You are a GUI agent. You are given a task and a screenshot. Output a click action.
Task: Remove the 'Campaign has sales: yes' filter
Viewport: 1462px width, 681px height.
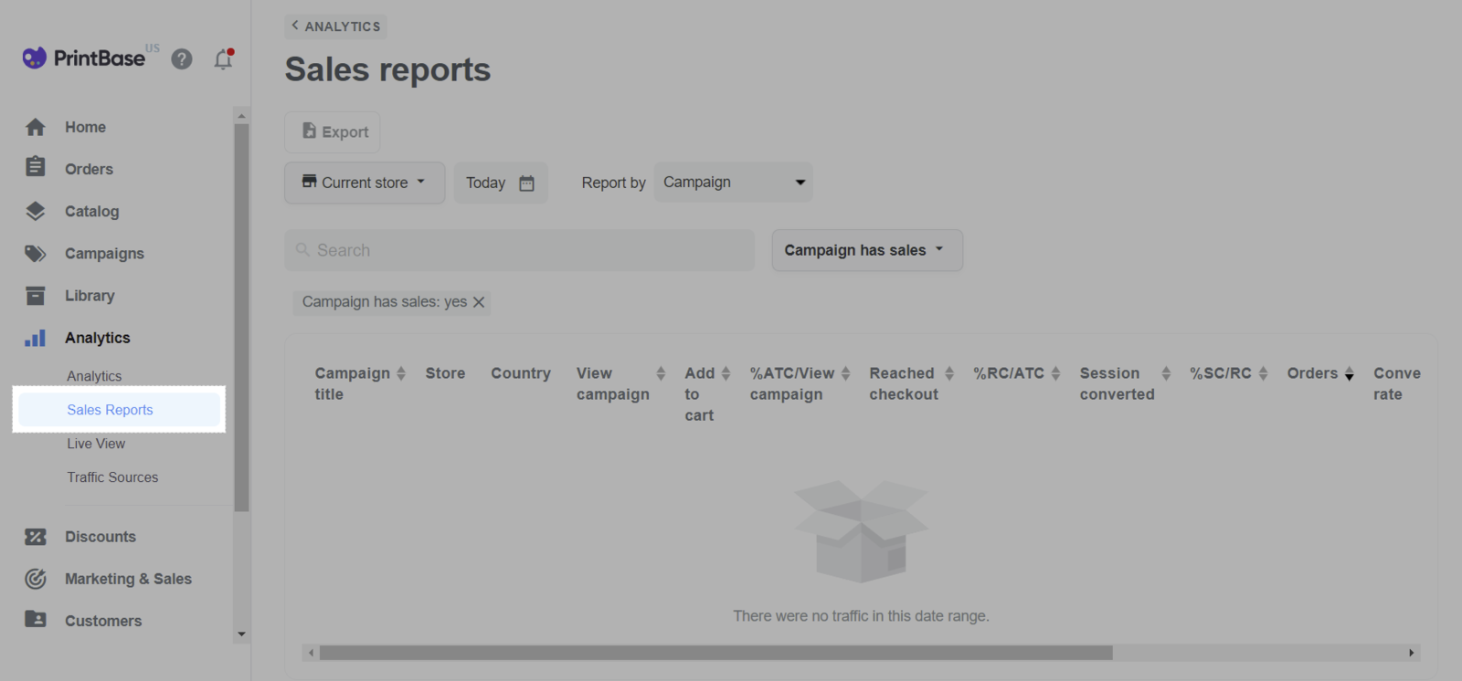pyautogui.click(x=479, y=302)
